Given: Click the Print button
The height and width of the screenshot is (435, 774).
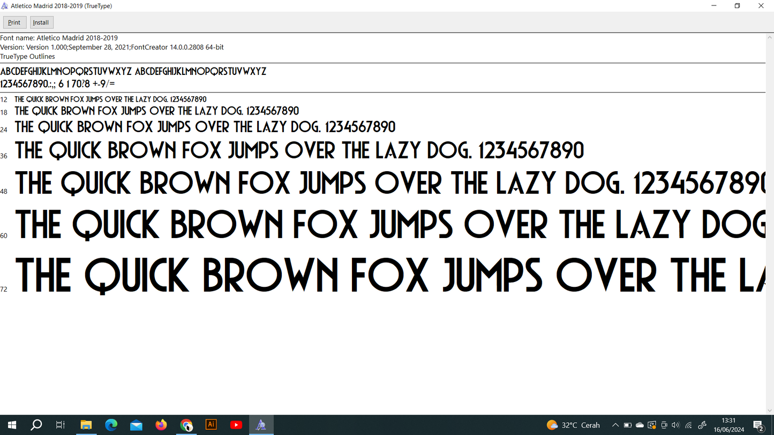Looking at the screenshot, I should pyautogui.click(x=14, y=22).
